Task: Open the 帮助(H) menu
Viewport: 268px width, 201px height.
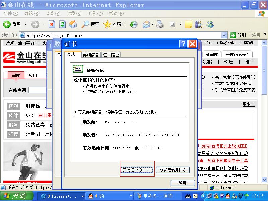Action: (x=116, y=13)
